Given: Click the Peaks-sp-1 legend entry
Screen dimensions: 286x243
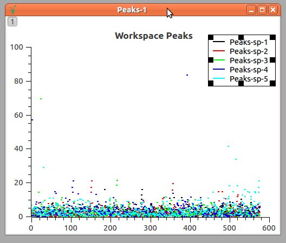Looking at the screenshot, I should pyautogui.click(x=249, y=42).
